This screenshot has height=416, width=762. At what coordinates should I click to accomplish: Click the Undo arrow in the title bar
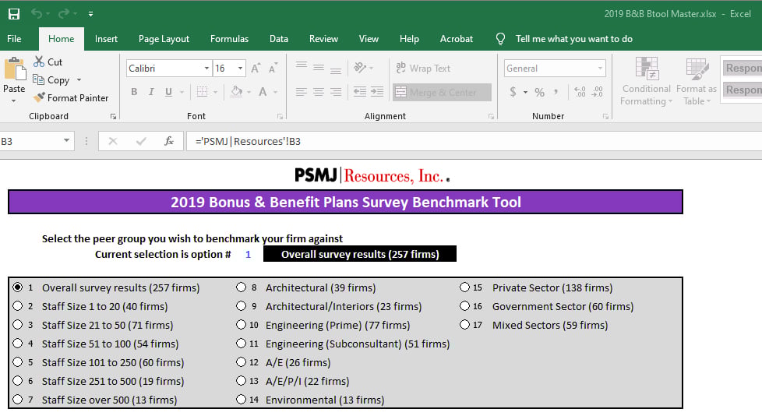[x=37, y=13]
